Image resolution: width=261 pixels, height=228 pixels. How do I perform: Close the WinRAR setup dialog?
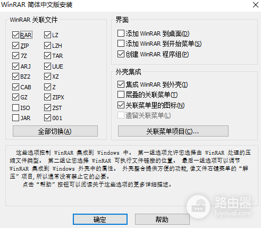click(x=256, y=5)
